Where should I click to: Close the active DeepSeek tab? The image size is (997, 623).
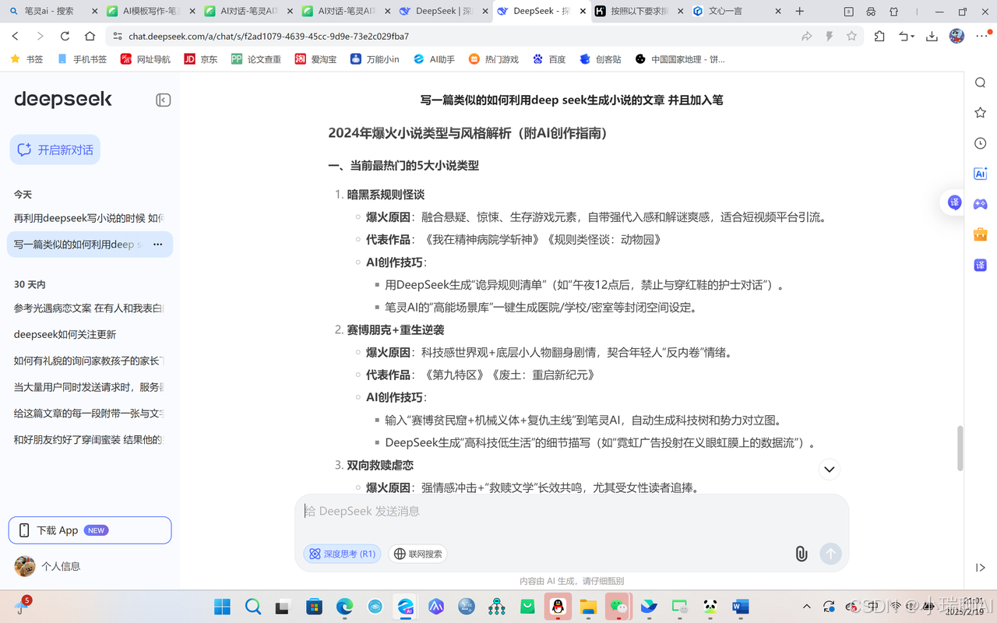tap(582, 12)
